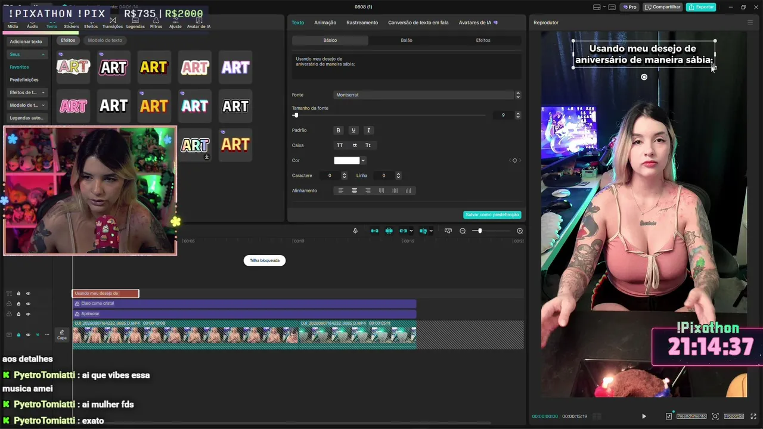The width and height of the screenshot is (763, 429).
Task: Click the rotate handle below the text box
Action: [x=644, y=77]
